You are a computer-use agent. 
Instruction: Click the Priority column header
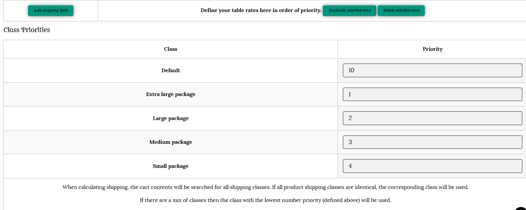[x=432, y=49]
